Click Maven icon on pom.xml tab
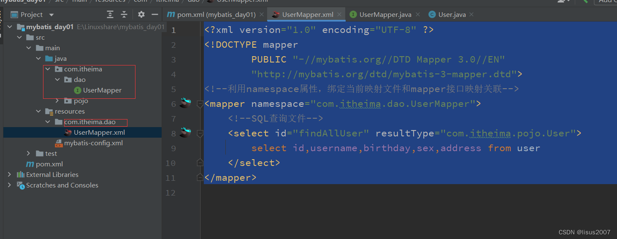 pyautogui.click(x=171, y=15)
